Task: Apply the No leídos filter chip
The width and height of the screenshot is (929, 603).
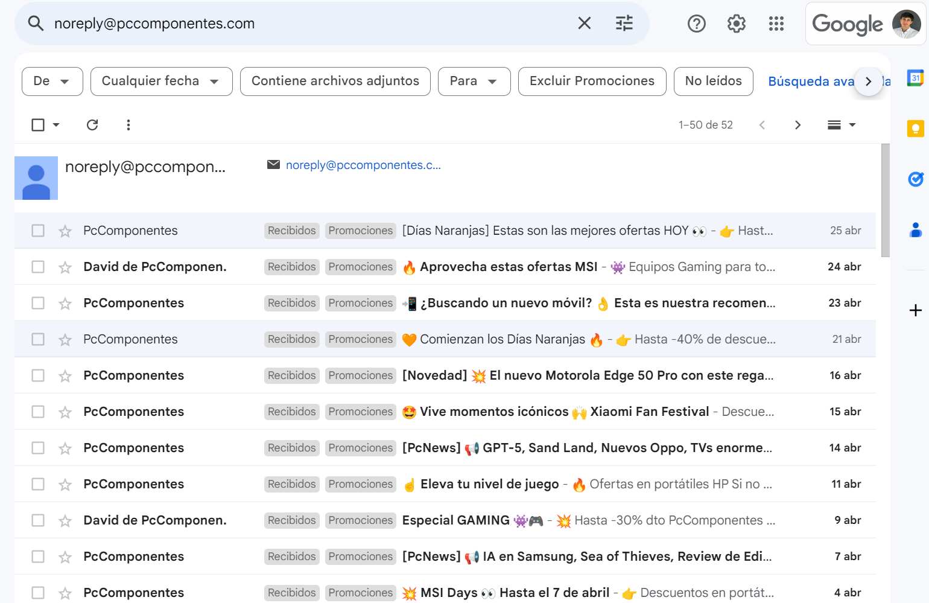Action: tap(713, 81)
